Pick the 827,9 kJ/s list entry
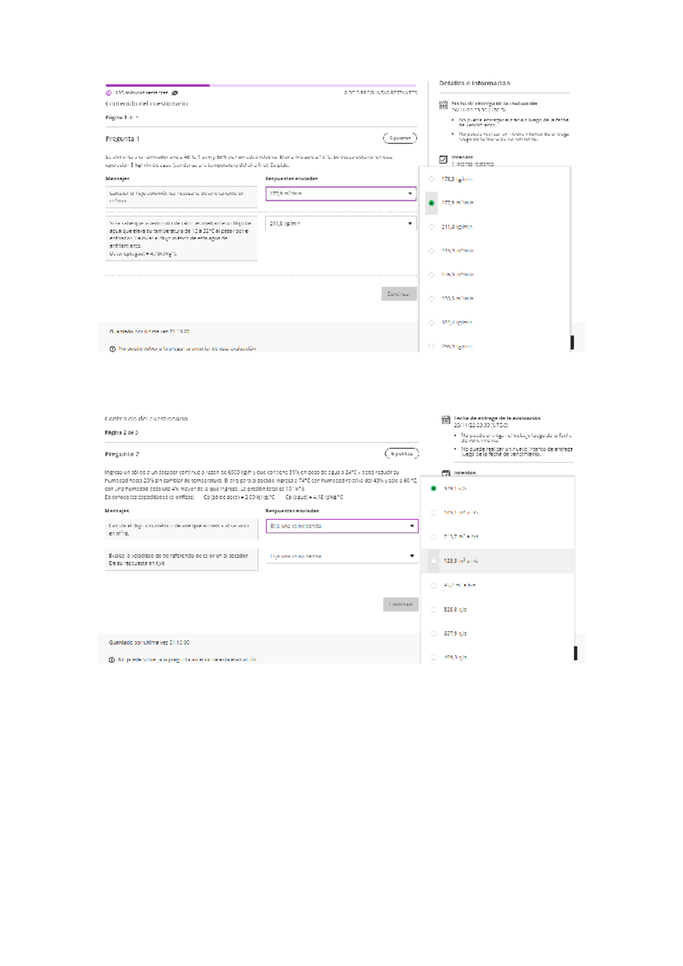Image resolution: width=683 pixels, height=966 pixels. coord(455,633)
